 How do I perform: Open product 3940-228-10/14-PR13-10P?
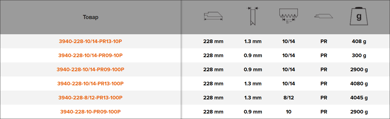pyautogui.click(x=90, y=41)
